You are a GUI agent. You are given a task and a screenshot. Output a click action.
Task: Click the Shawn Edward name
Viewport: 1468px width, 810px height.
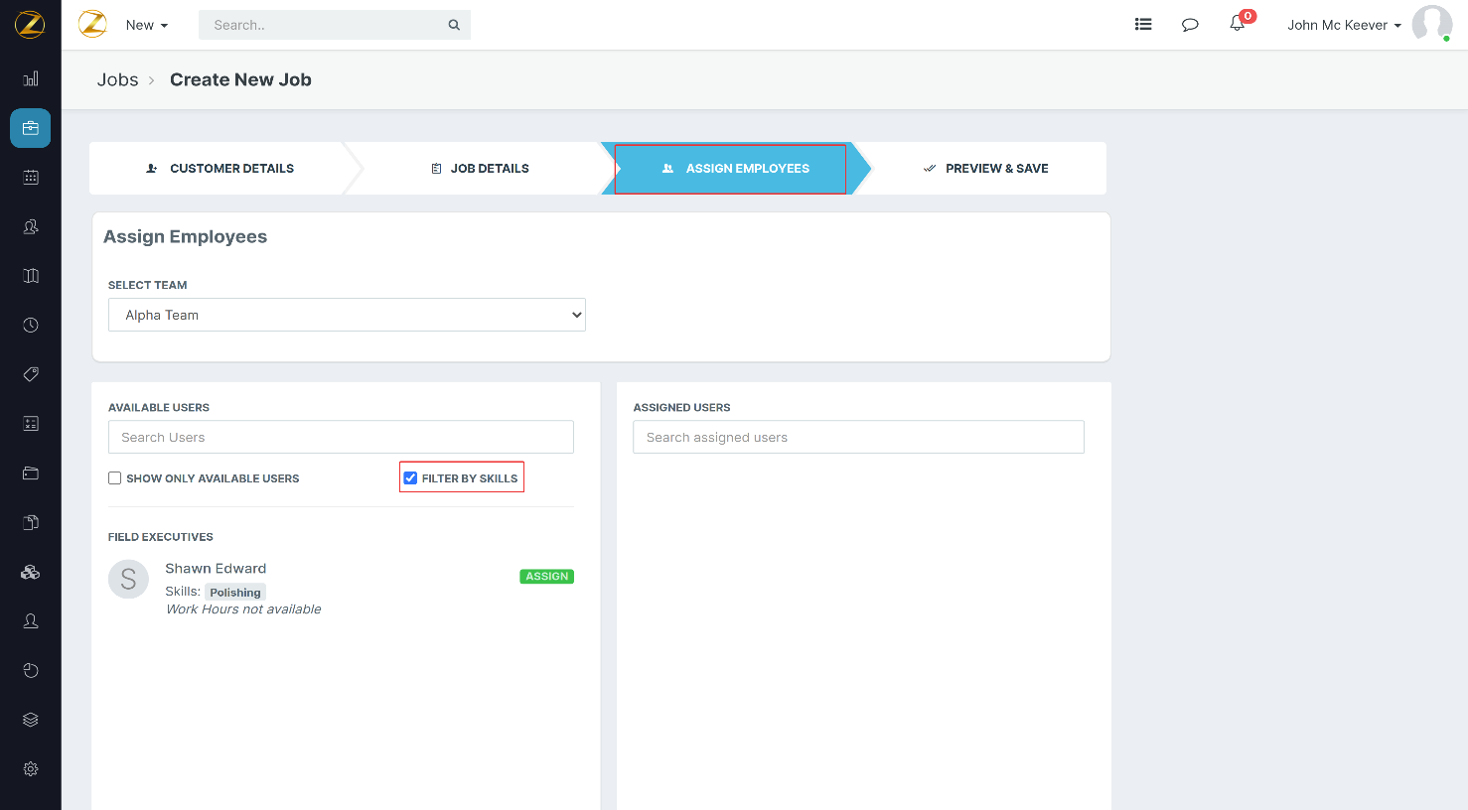point(216,569)
